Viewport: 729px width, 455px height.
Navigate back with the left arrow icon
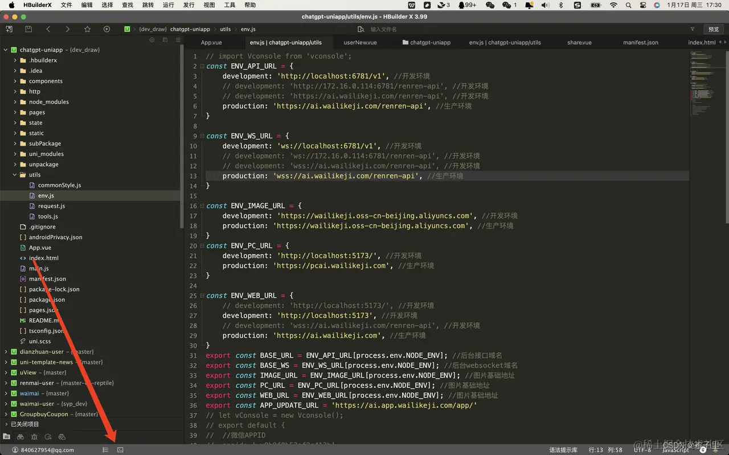coord(48,29)
